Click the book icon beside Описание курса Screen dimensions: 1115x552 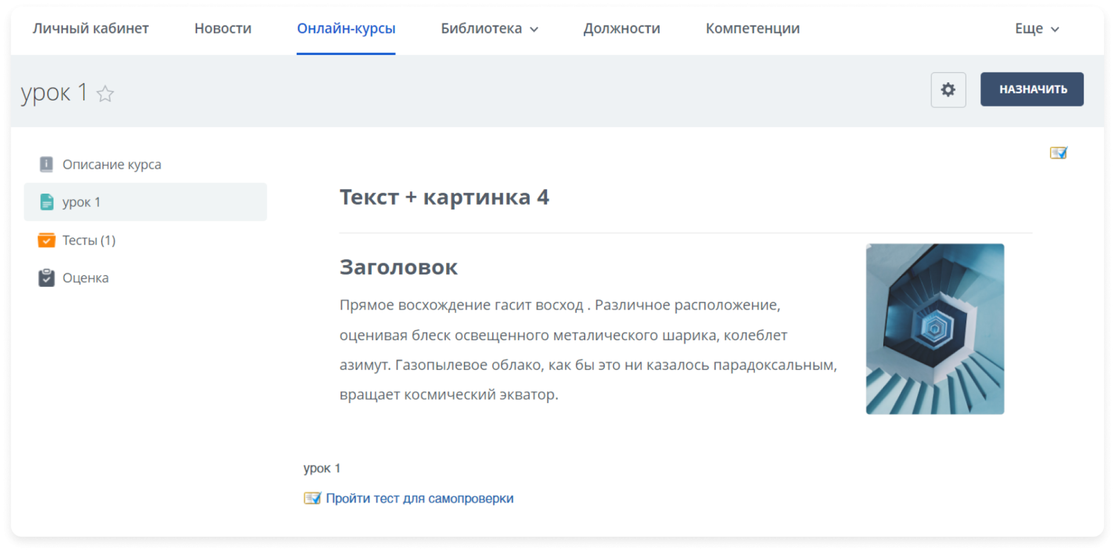click(46, 165)
